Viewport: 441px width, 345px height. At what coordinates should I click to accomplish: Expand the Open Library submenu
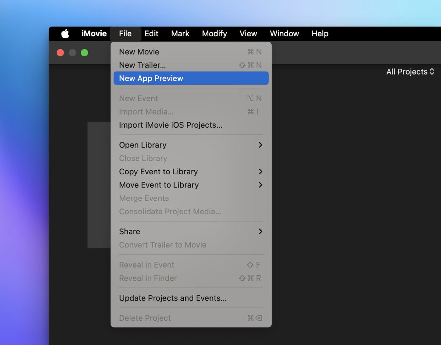click(191, 145)
